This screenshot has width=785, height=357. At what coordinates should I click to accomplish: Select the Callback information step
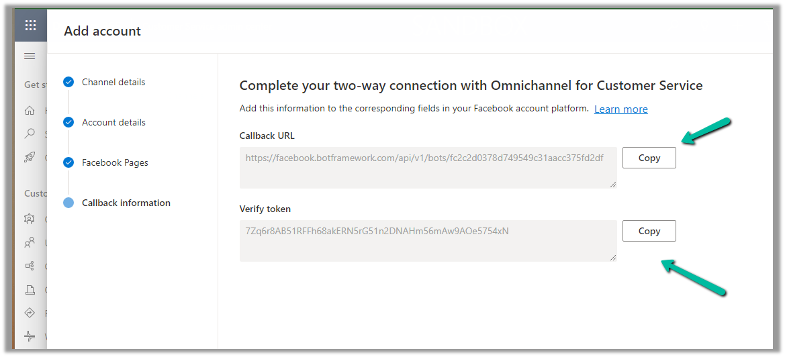[x=126, y=203]
